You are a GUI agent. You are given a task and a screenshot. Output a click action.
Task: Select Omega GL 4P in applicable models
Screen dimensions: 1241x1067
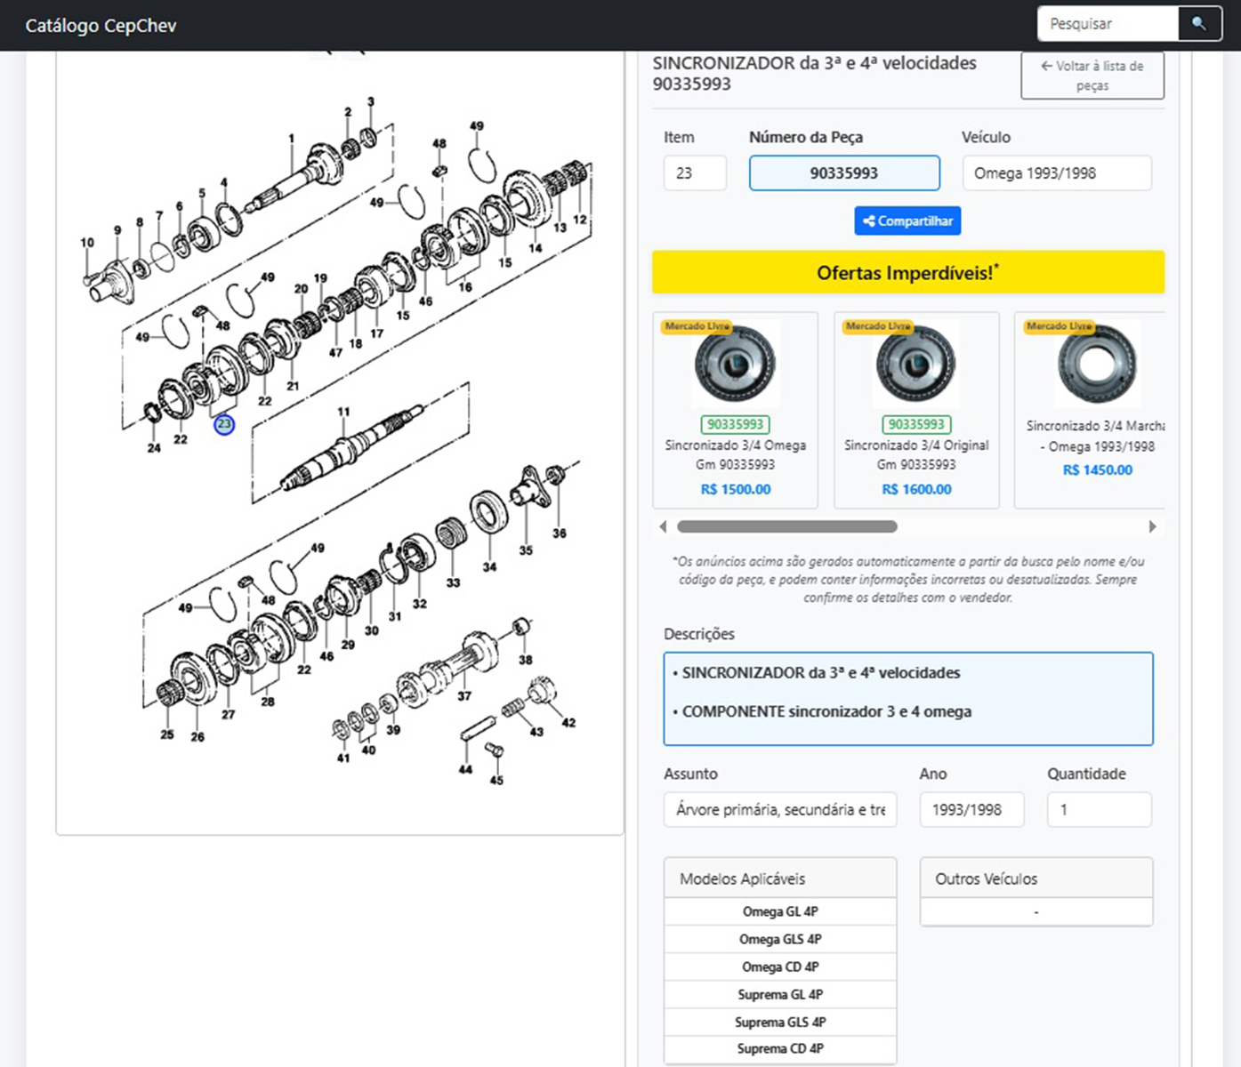tap(780, 911)
